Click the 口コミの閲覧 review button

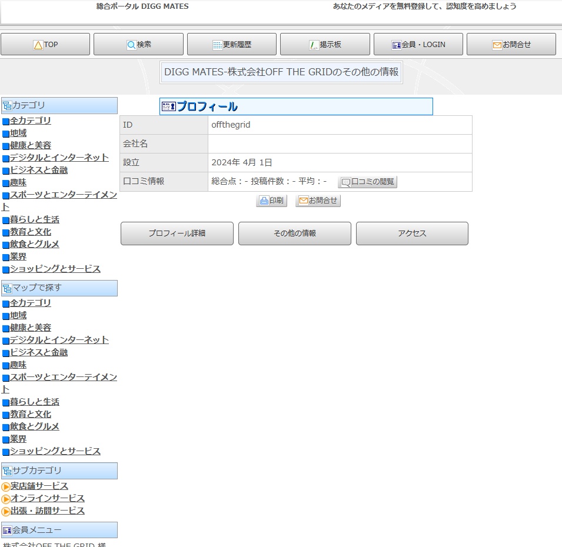pos(367,182)
